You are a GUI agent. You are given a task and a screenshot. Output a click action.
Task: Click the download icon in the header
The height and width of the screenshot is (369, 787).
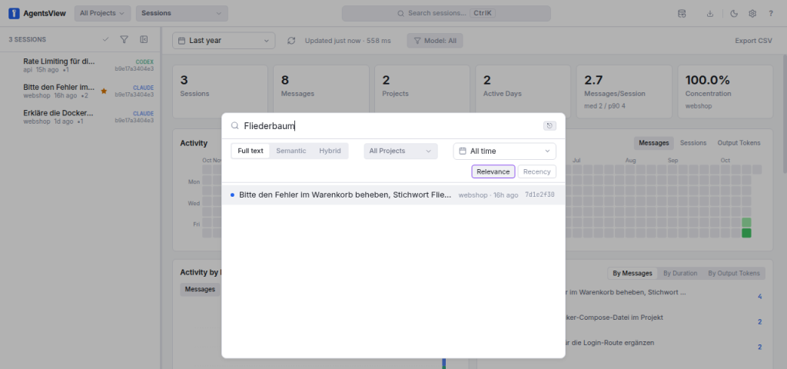[709, 14]
